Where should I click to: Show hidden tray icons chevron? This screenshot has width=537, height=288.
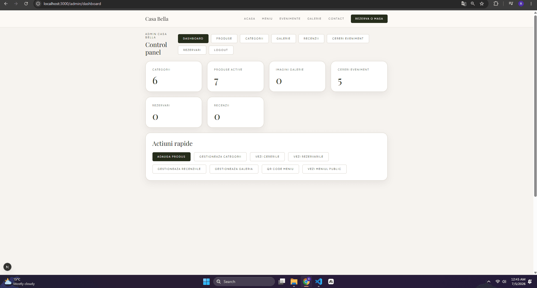[489, 282]
